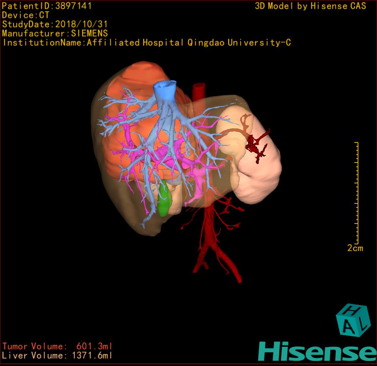Click the L face of the orientation cube

point(363,324)
